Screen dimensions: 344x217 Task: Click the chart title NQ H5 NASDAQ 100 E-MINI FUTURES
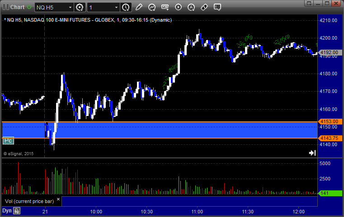[x=88, y=20]
